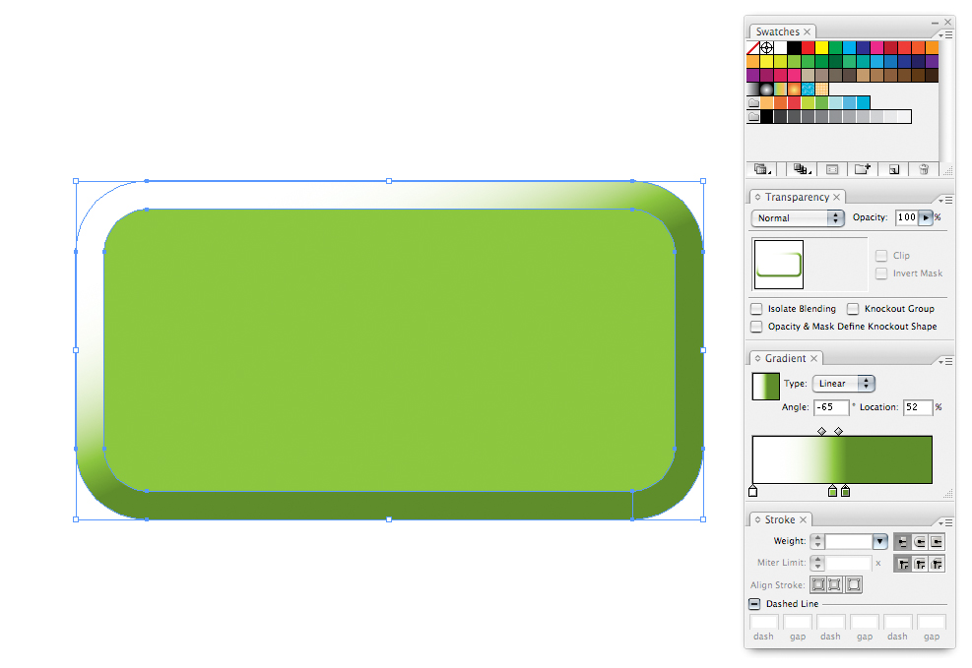Switch to the Transparency tab
This screenshot has height=668, width=972.
coord(797,197)
